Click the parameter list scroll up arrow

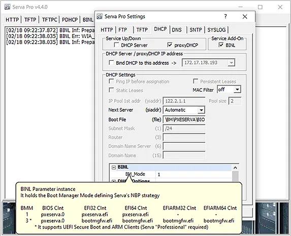pyautogui.click(x=235, y=168)
